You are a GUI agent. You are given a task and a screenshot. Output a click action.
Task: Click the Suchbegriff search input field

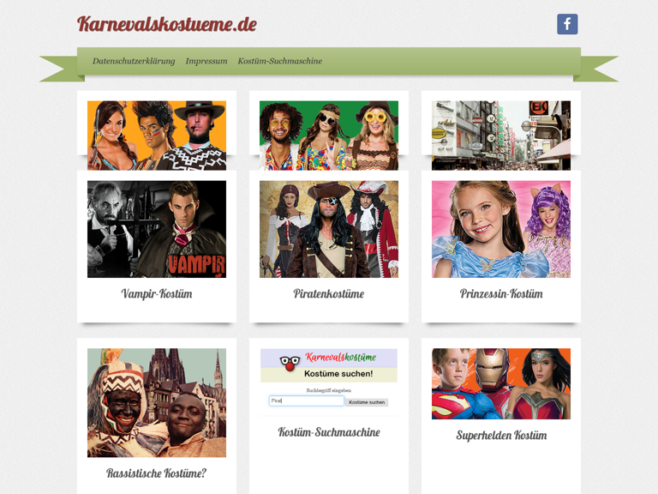(x=307, y=401)
